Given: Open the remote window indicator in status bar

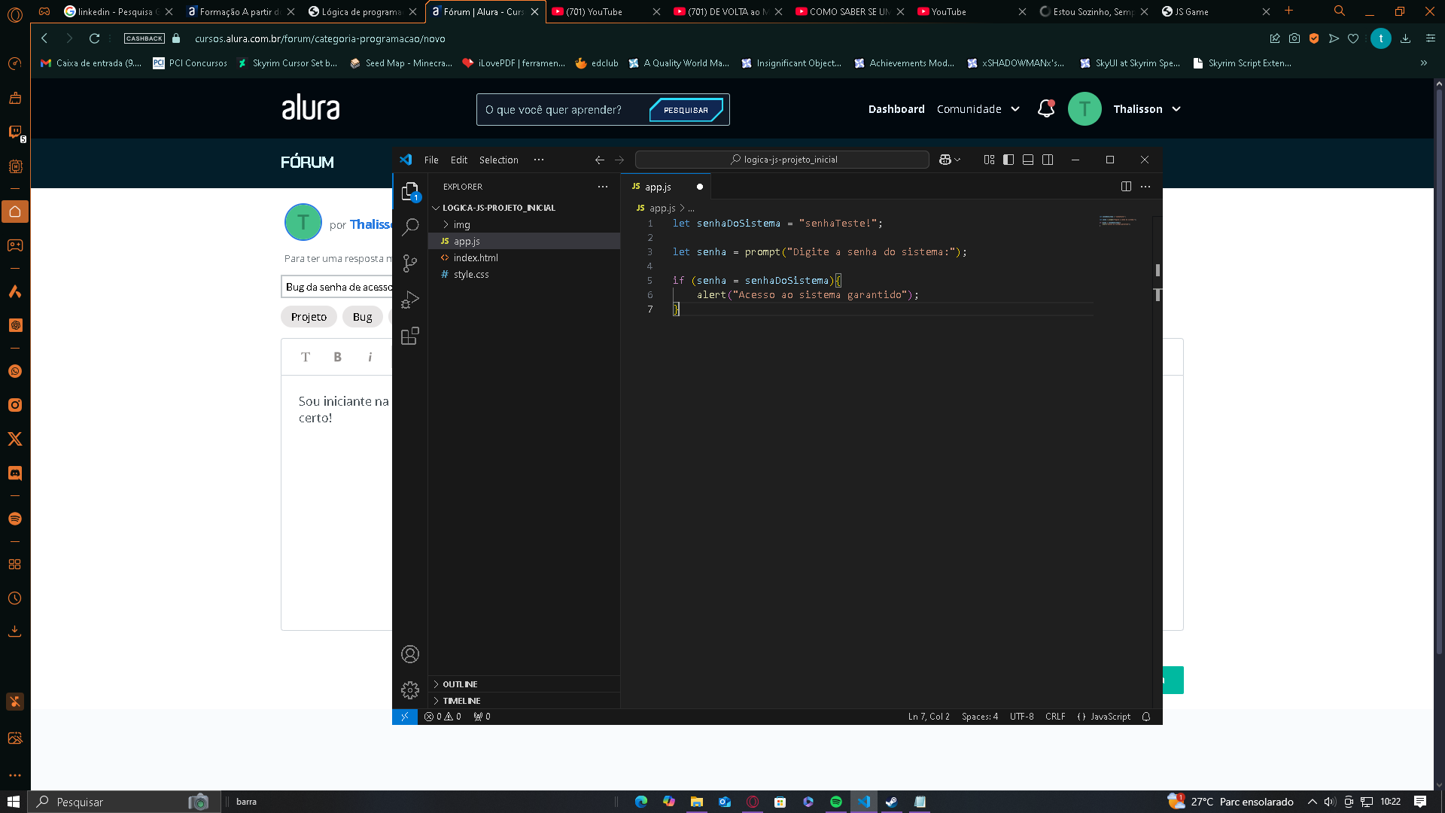Looking at the screenshot, I should click(x=405, y=717).
